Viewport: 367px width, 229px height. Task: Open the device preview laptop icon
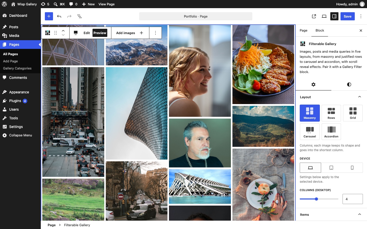[324, 16]
